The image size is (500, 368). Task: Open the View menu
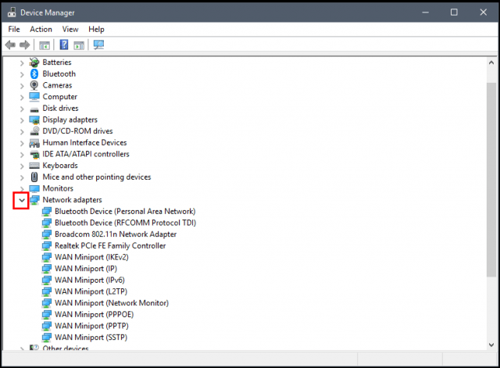tap(70, 30)
